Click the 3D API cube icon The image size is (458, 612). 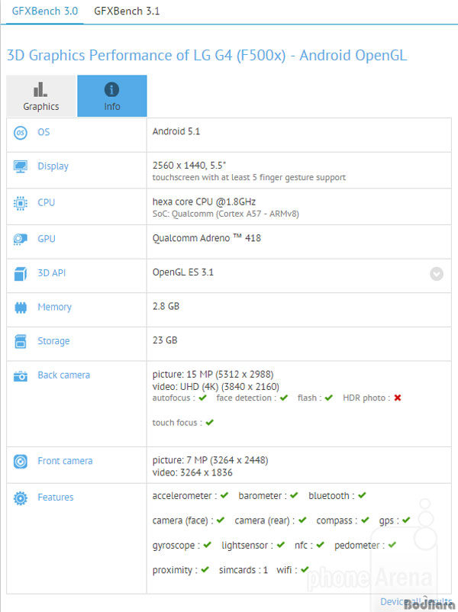pos(21,274)
